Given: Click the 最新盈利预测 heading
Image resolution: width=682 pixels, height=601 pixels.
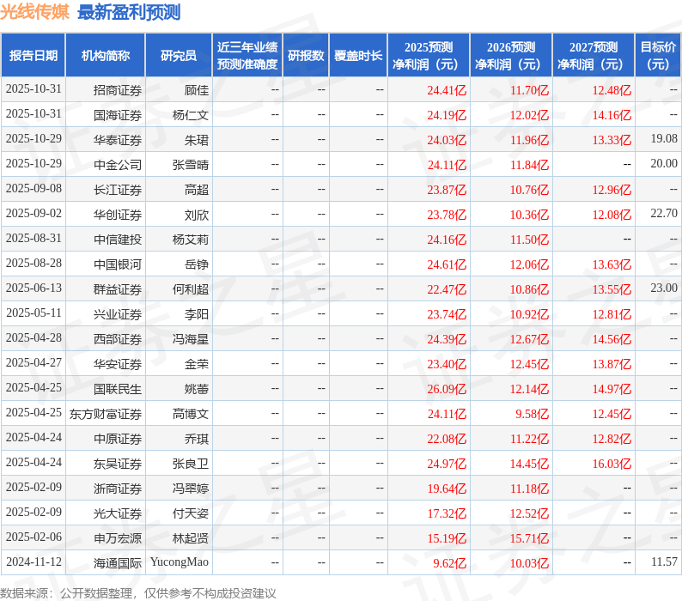Looking at the screenshot, I should click(129, 12).
